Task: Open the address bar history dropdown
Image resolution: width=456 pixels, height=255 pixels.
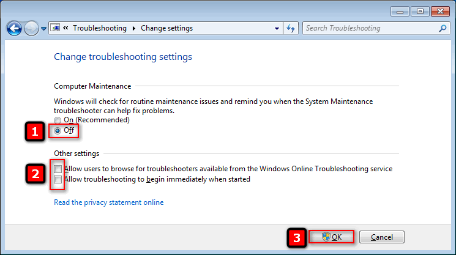Action: point(277,29)
